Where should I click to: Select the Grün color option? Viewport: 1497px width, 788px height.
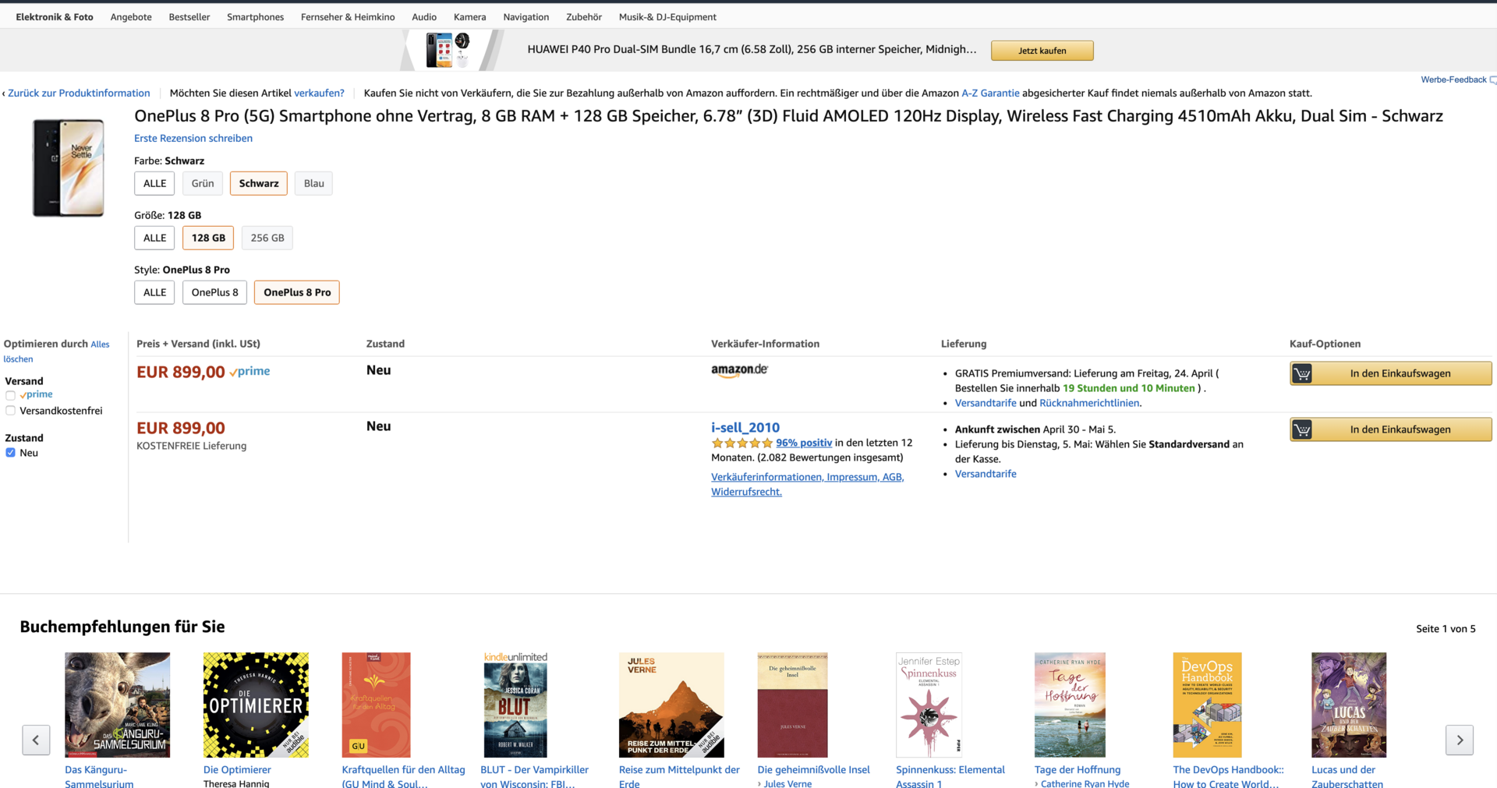[x=203, y=183]
